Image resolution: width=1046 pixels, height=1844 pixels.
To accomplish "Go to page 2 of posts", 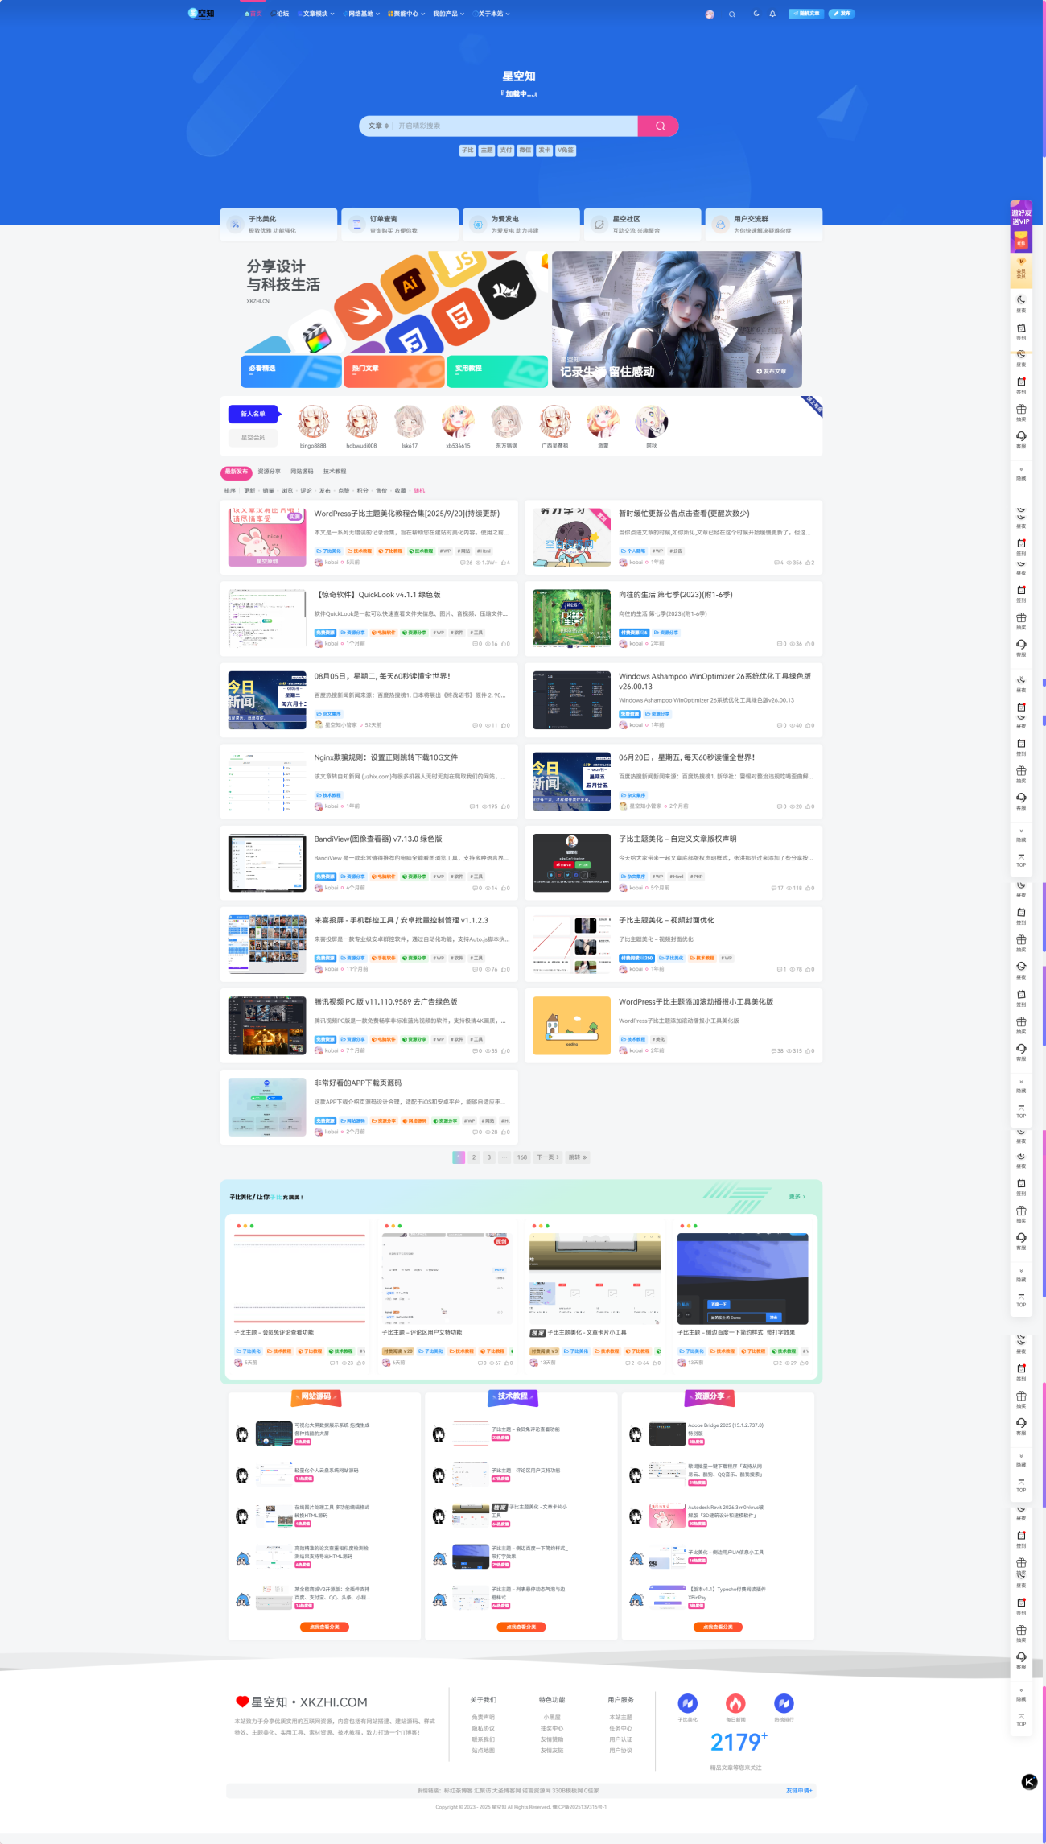I will tap(474, 1157).
